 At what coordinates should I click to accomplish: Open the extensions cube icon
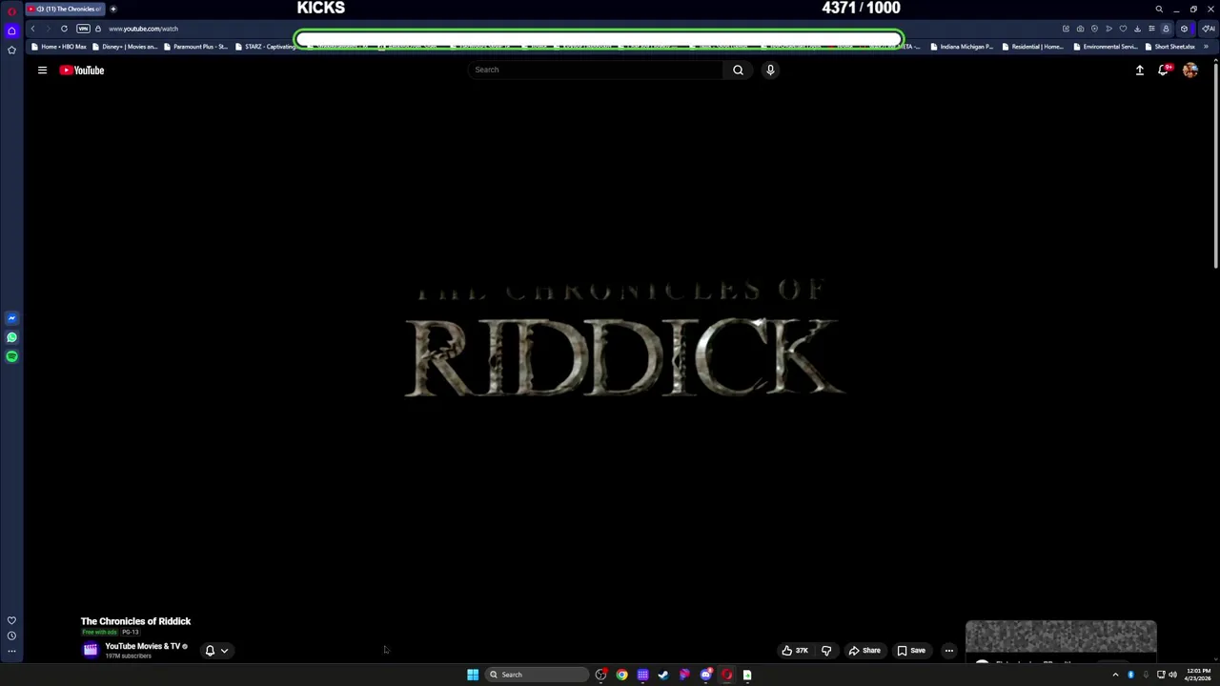[1184, 29]
